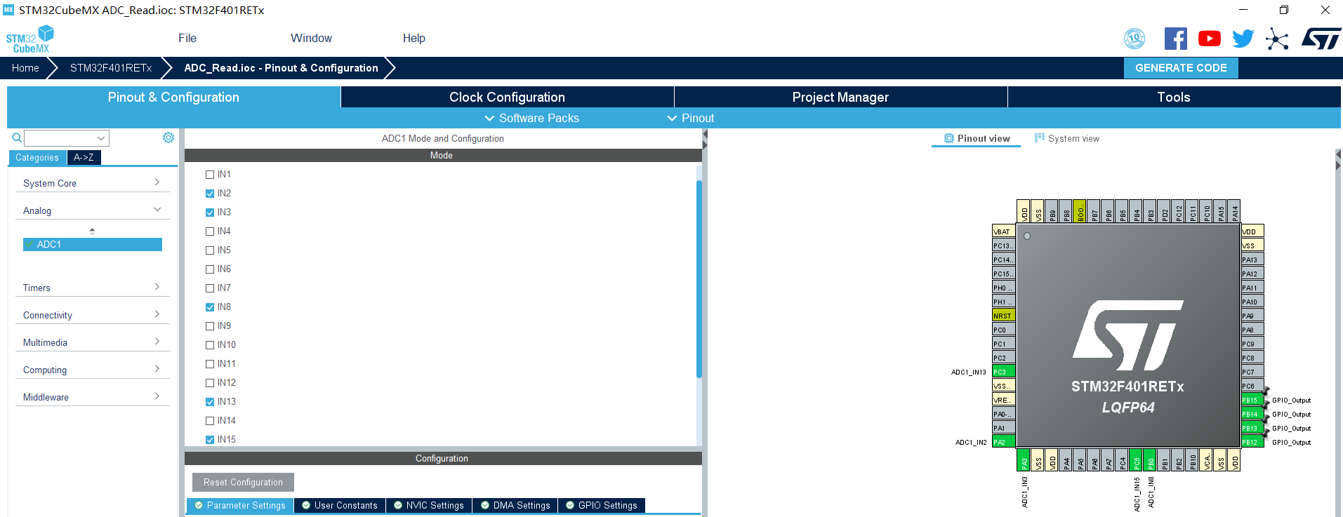Image resolution: width=1343 pixels, height=517 pixels.
Task: Switch to Project Manager tab
Action: tap(840, 97)
